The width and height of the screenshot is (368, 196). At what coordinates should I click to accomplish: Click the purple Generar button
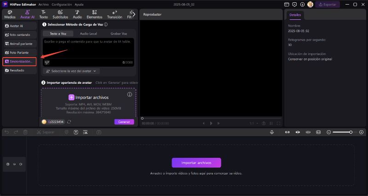click(x=124, y=122)
